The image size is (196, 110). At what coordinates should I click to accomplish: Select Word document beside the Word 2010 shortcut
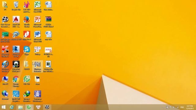pyautogui.click(x=48, y=36)
